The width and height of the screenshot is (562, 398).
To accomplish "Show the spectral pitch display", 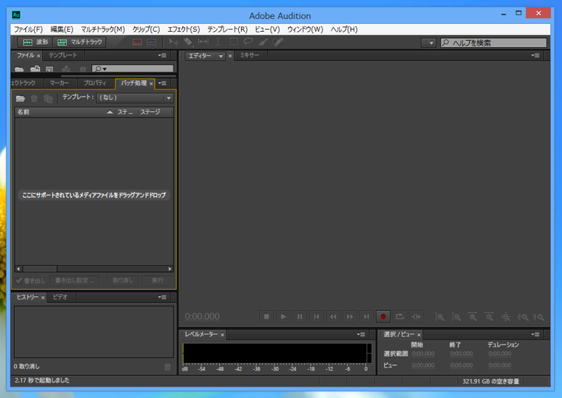I will [152, 42].
